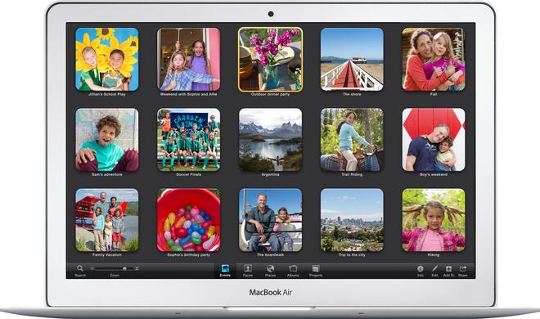Click the Edit pencil icon

click(x=434, y=269)
